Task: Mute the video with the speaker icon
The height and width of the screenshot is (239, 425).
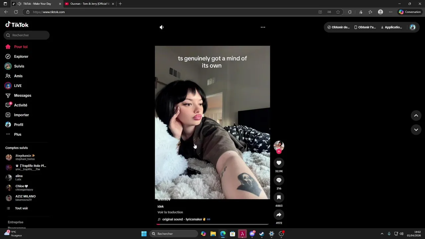Action: (162, 27)
